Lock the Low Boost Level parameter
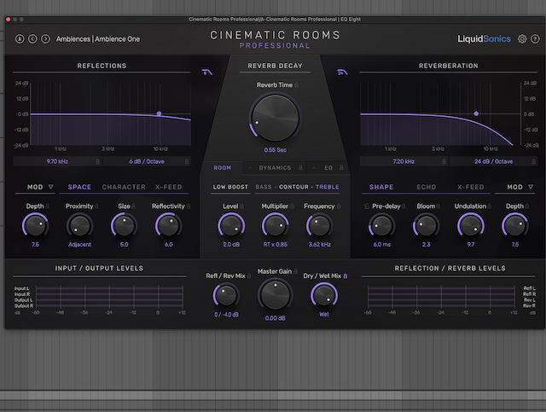This screenshot has width=546, height=412. [x=241, y=206]
